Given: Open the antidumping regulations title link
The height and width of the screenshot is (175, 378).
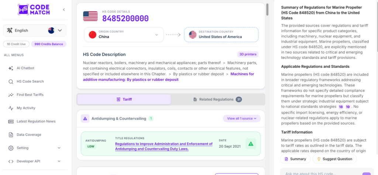Looking at the screenshot, I should pyautogui.click(x=164, y=146).
